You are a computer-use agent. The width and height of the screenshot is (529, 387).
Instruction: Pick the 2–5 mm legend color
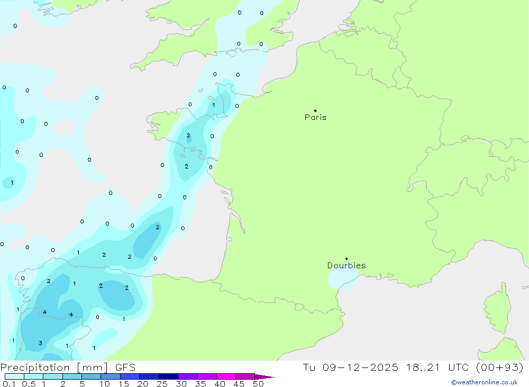click(72, 376)
